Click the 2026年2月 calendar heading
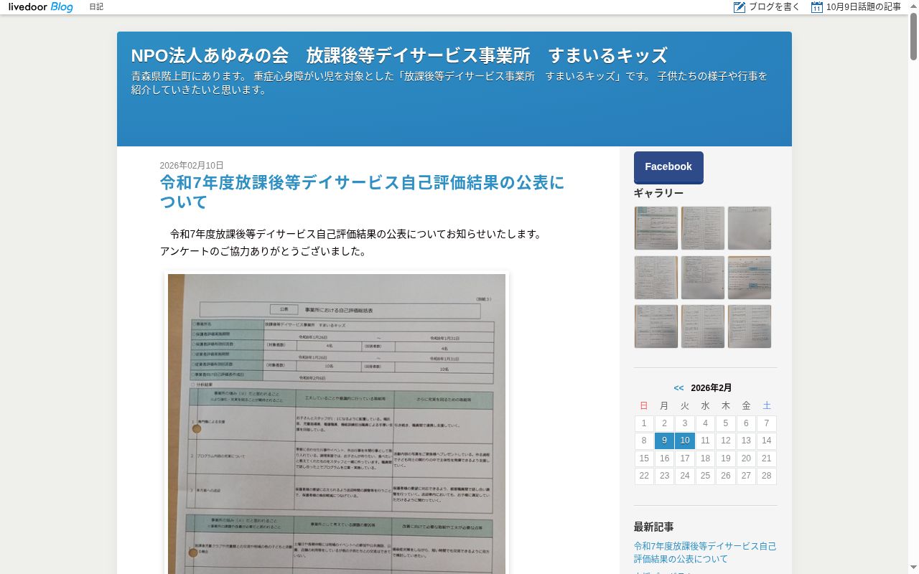The width and height of the screenshot is (919, 574). pos(712,388)
